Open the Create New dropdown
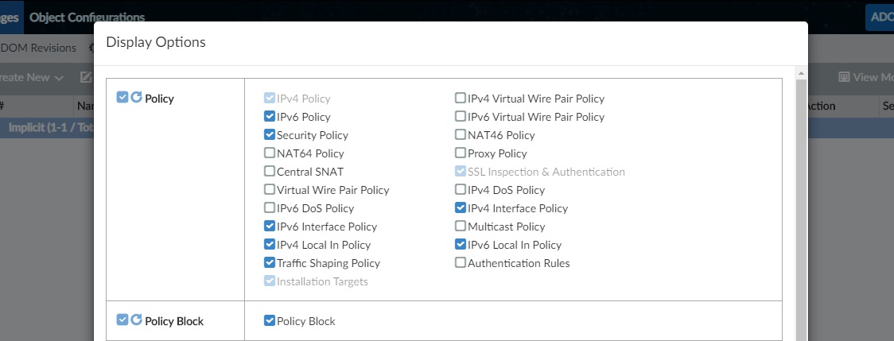Screen dimensions: 894x341 33,77
